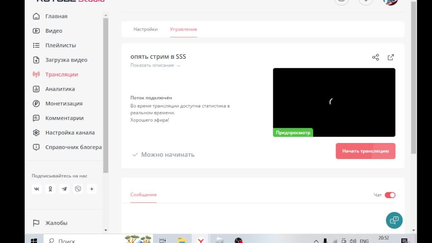Open Настройка канала section link
The height and width of the screenshot is (243, 432).
click(x=70, y=133)
